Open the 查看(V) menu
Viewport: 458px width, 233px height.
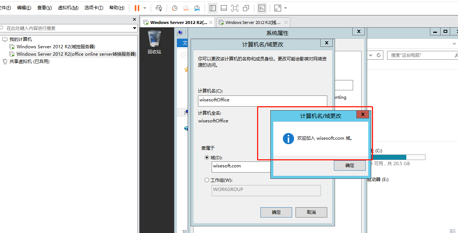click(45, 8)
